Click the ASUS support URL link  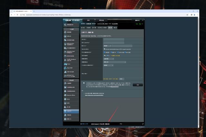coord(94,95)
